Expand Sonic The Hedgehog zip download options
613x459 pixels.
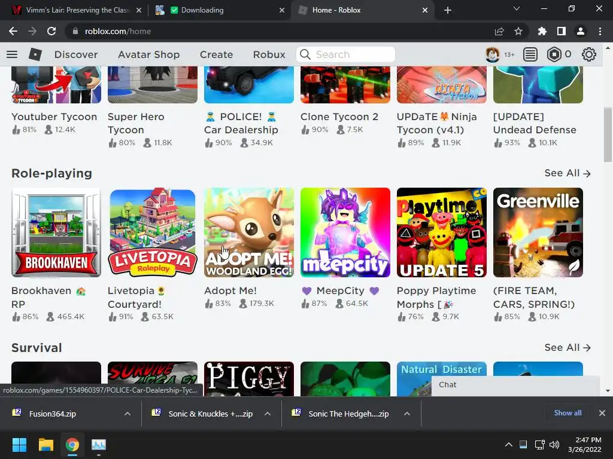pyautogui.click(x=407, y=414)
